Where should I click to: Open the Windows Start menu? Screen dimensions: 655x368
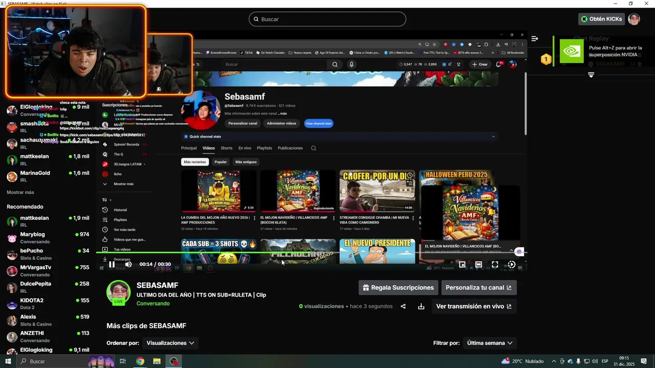point(8,361)
